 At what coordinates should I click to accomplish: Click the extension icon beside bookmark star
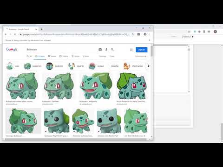tap(138, 34)
